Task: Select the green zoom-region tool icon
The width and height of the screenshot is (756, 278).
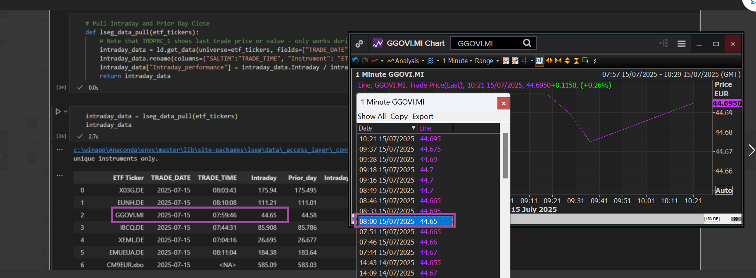Action: (x=585, y=61)
